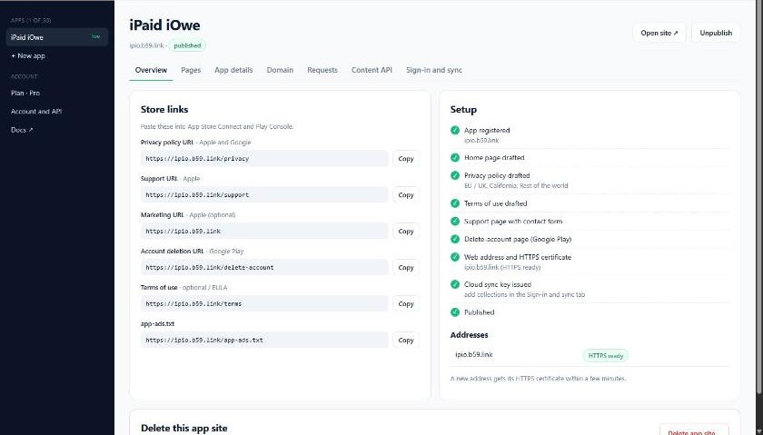Click the published status badge under the title

187,45
